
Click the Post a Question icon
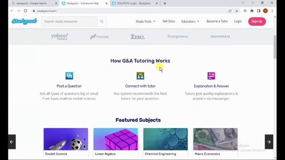coord(69,76)
